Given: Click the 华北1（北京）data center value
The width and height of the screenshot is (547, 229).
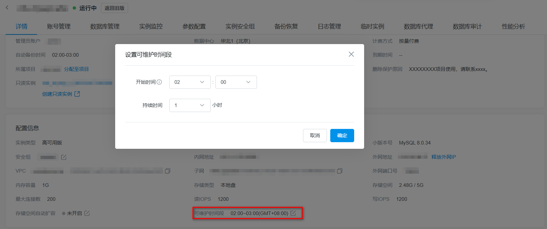Looking at the screenshot, I should pyautogui.click(x=236, y=41).
